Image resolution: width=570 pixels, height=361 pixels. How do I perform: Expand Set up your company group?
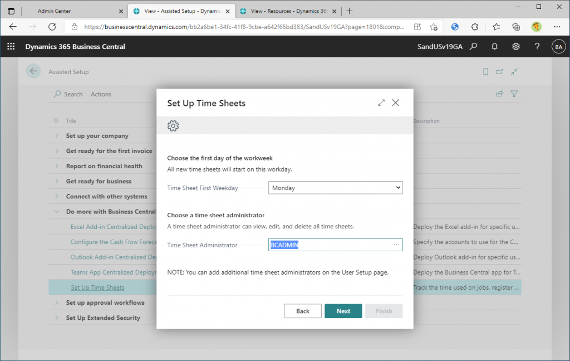pyautogui.click(x=57, y=135)
